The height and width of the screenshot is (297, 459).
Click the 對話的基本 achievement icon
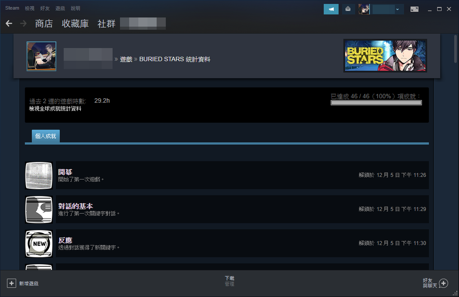(39, 210)
